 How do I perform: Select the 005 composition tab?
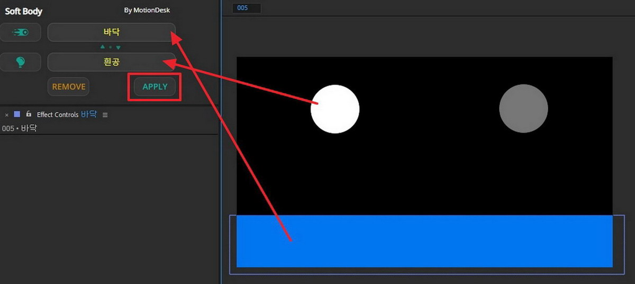click(x=247, y=8)
